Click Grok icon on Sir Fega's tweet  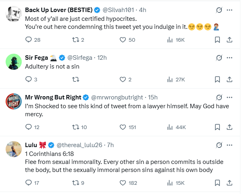[x=219, y=58]
